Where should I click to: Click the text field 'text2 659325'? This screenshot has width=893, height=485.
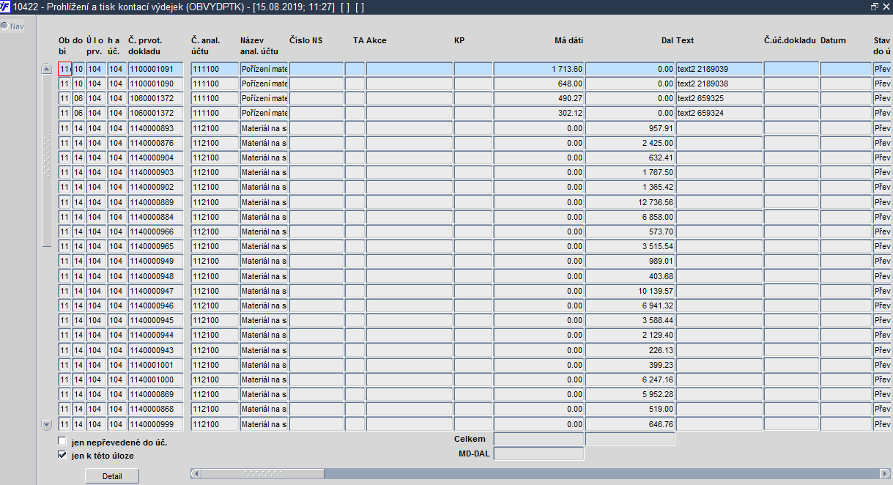[719, 98]
